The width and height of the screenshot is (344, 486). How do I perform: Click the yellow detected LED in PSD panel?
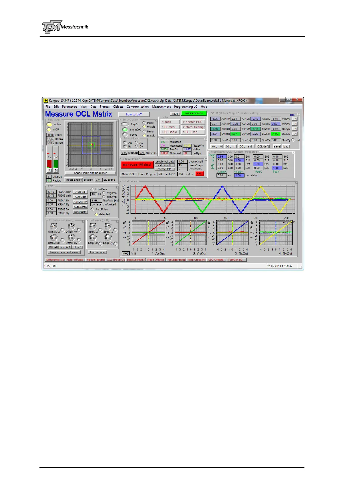[x=96, y=214]
